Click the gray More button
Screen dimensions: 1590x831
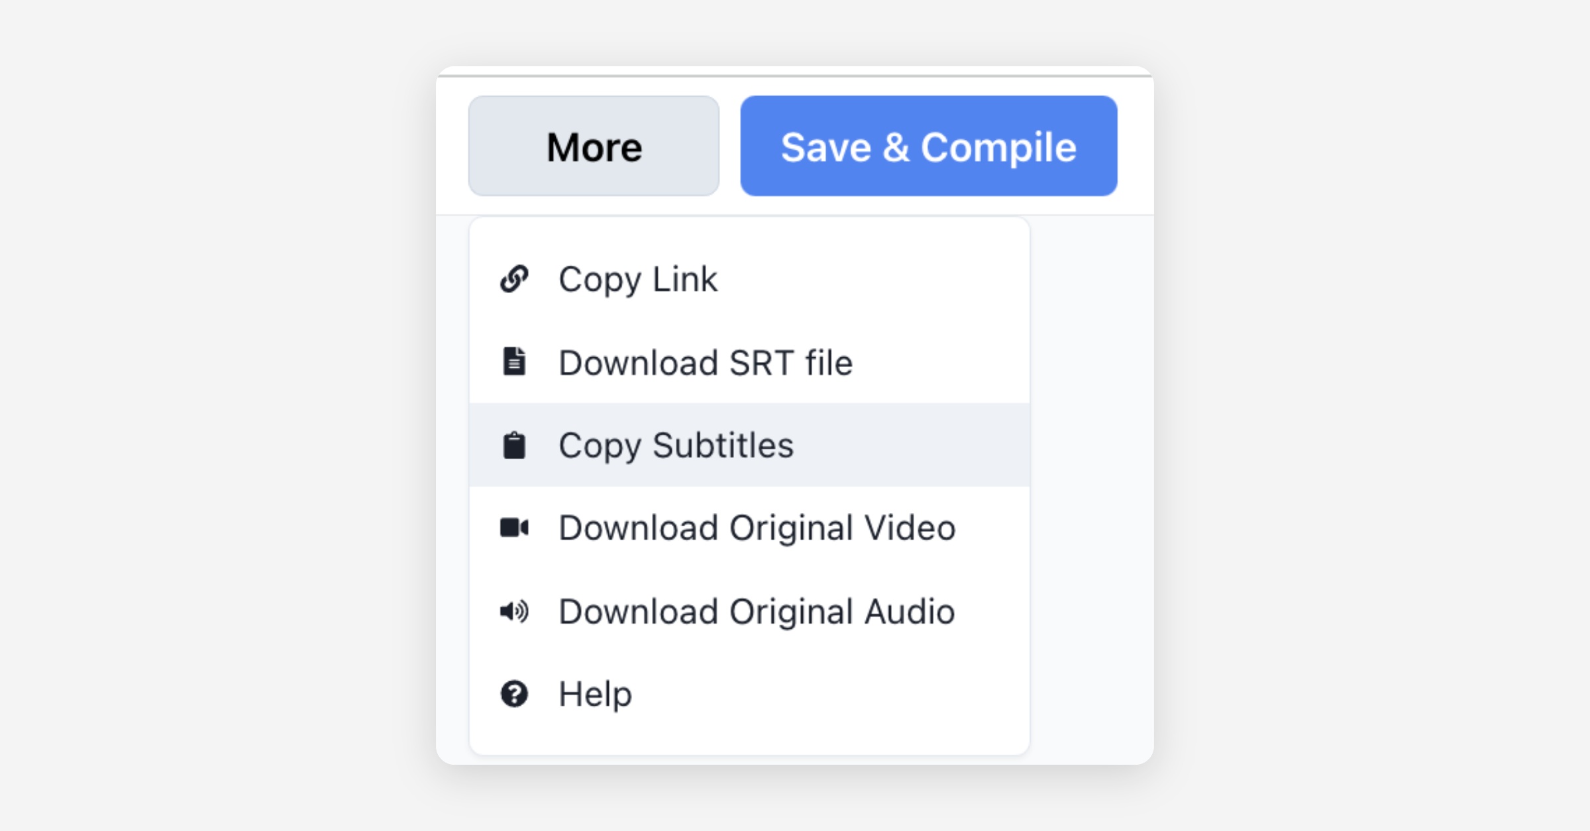[x=594, y=146]
